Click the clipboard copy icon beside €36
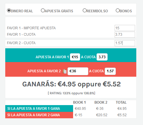The height and width of the screenshot is (125, 143). tap(65, 71)
